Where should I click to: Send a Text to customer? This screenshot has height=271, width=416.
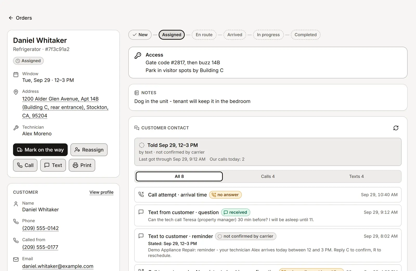(53, 165)
